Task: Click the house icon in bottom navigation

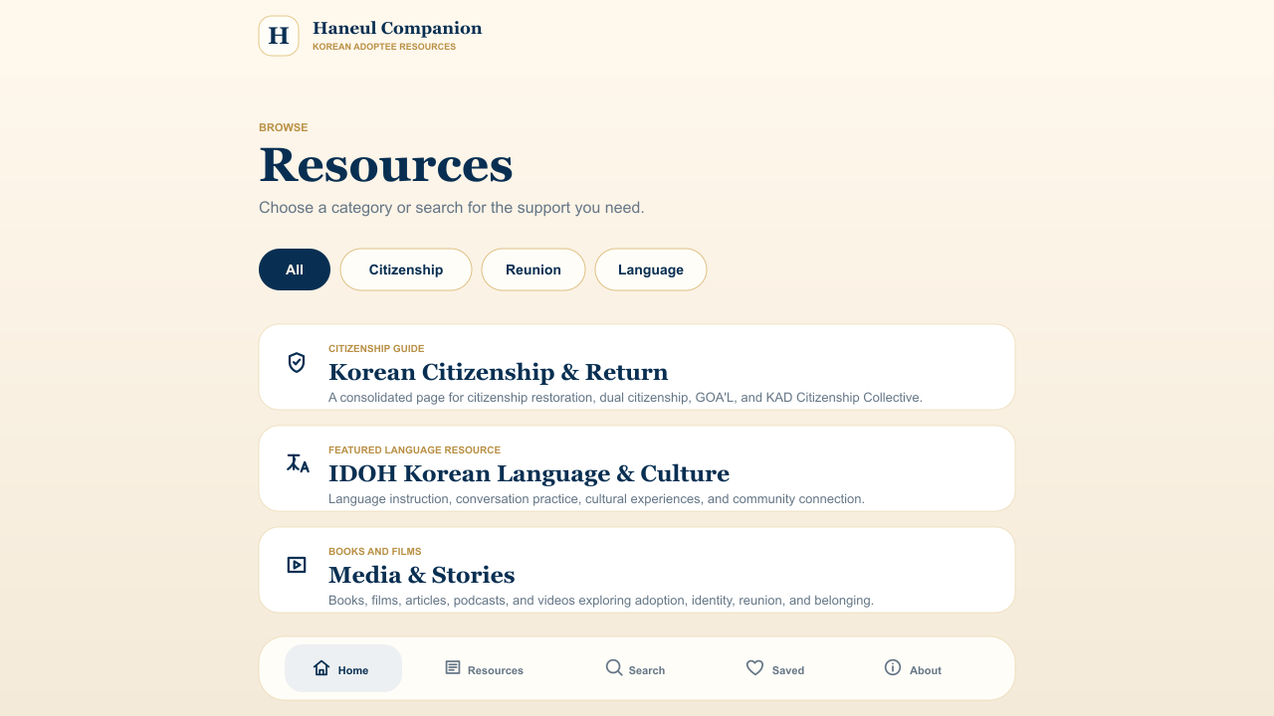Action: (x=321, y=667)
